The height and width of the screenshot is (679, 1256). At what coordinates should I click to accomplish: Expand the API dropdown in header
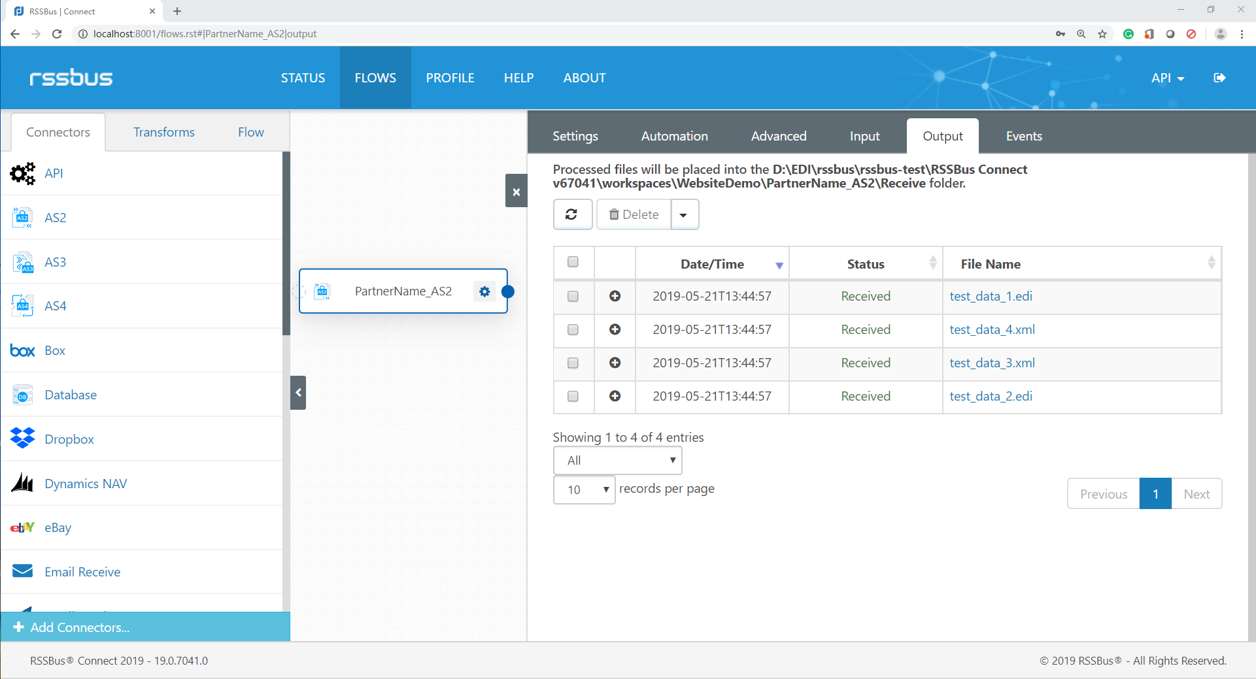(1167, 78)
